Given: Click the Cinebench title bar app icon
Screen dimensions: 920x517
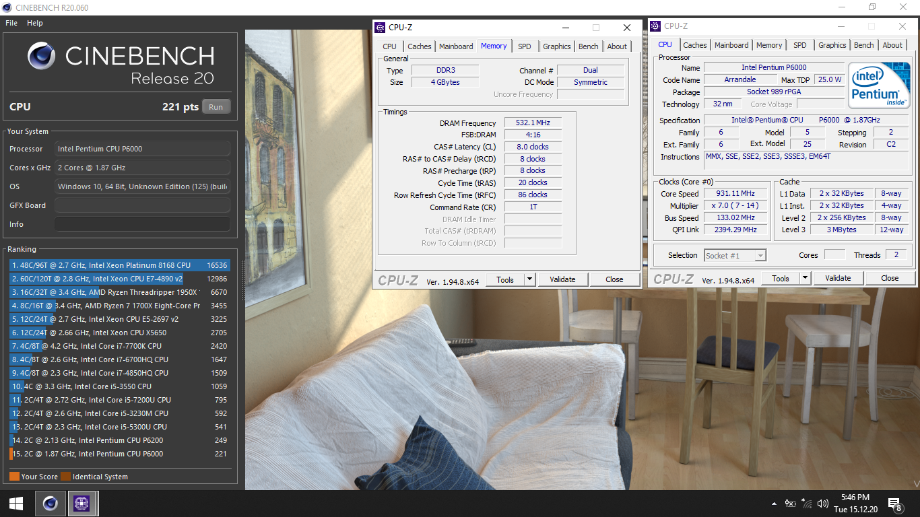Looking at the screenshot, I should click(x=7, y=7).
